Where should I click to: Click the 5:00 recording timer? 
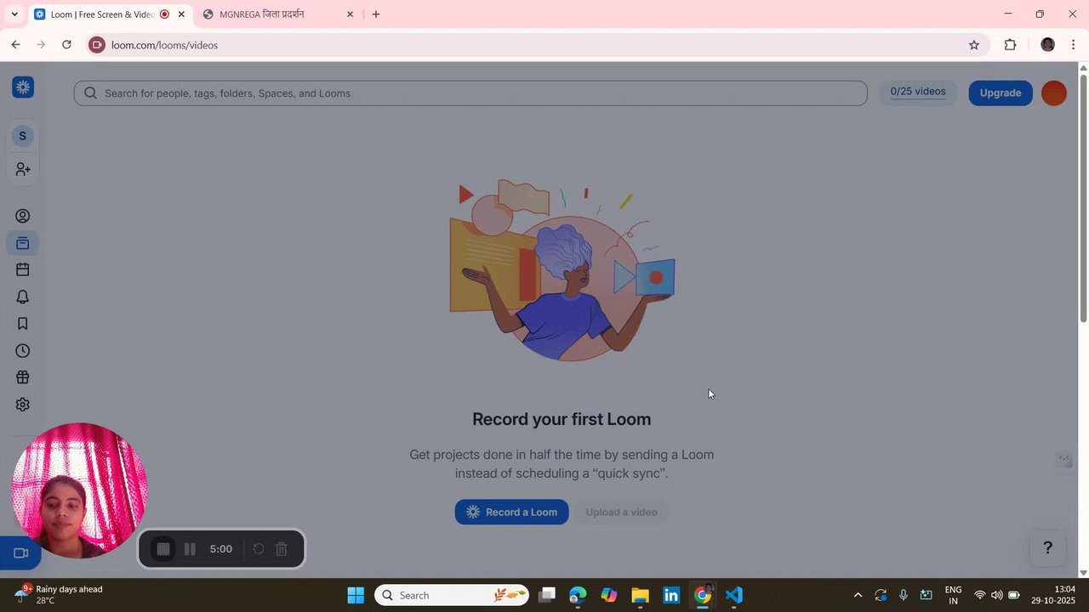point(221,549)
